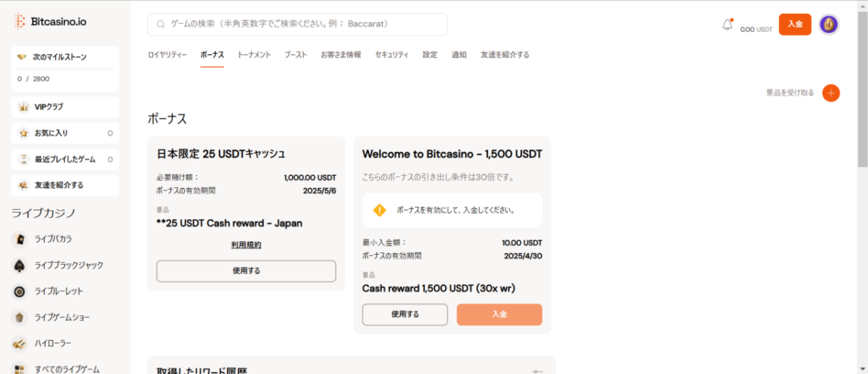
Task: Click the top-right 入金 deposit button
Action: (x=795, y=25)
